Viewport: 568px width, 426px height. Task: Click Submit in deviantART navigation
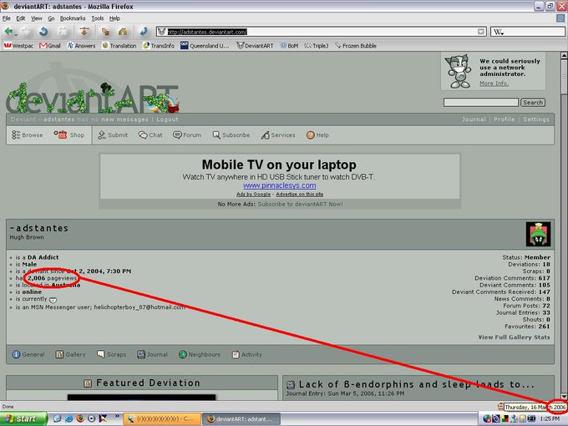113,134
